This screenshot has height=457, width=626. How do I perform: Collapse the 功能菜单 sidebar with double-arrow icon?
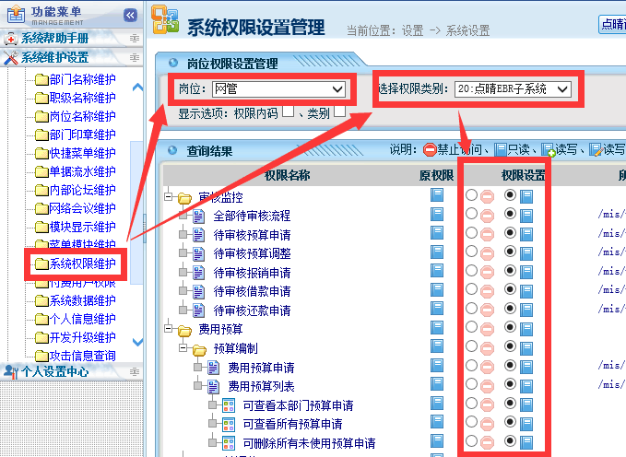click(130, 16)
